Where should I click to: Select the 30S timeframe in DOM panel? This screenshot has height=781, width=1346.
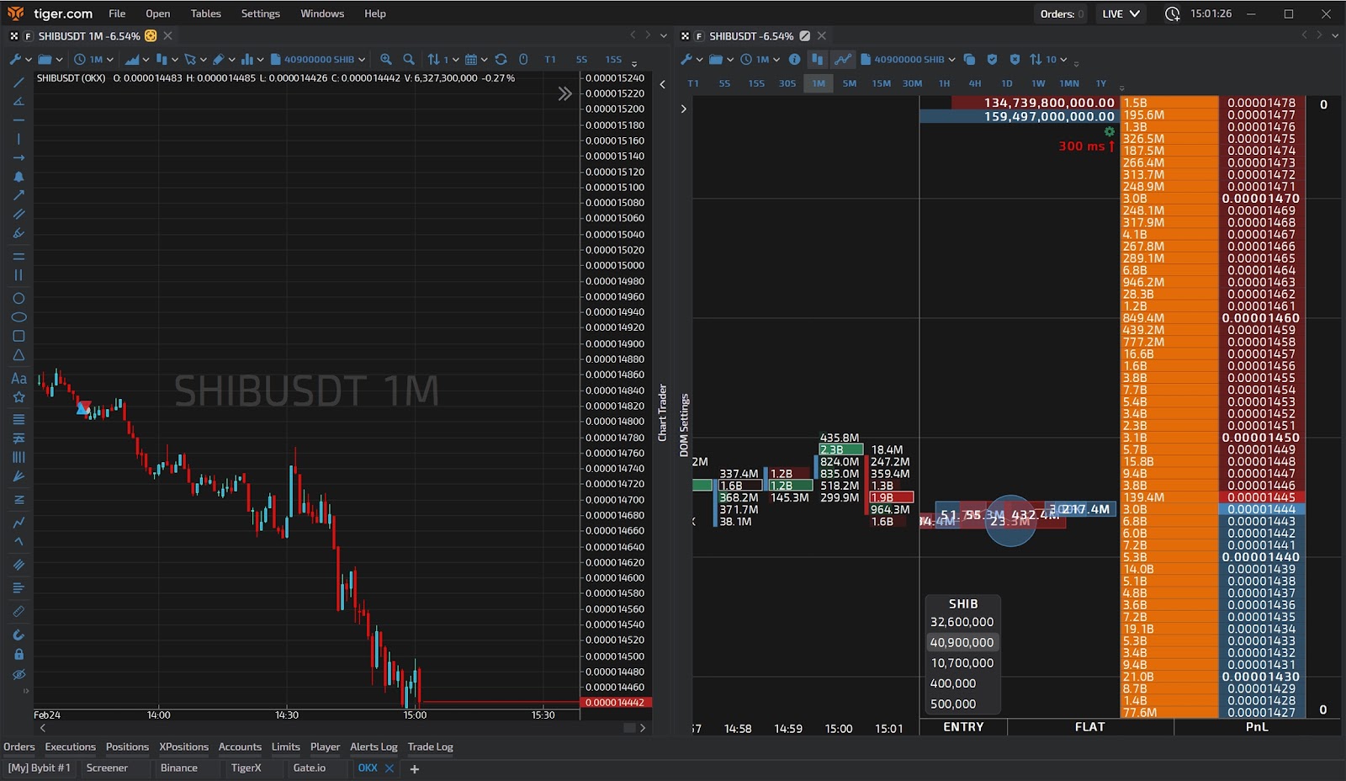787,83
